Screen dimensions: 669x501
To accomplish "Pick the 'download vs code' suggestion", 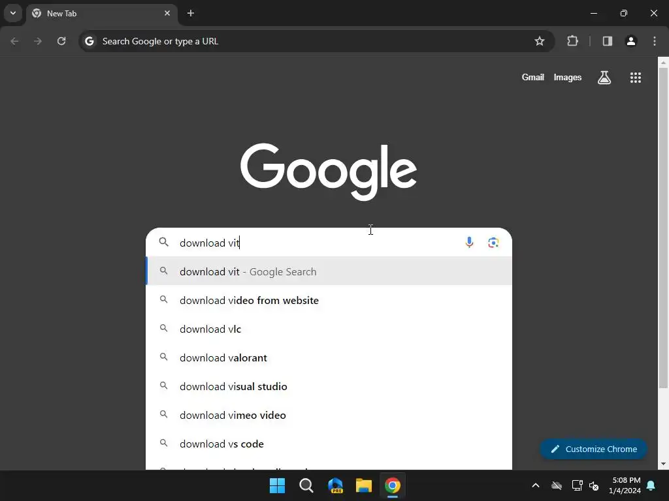I will (329, 444).
